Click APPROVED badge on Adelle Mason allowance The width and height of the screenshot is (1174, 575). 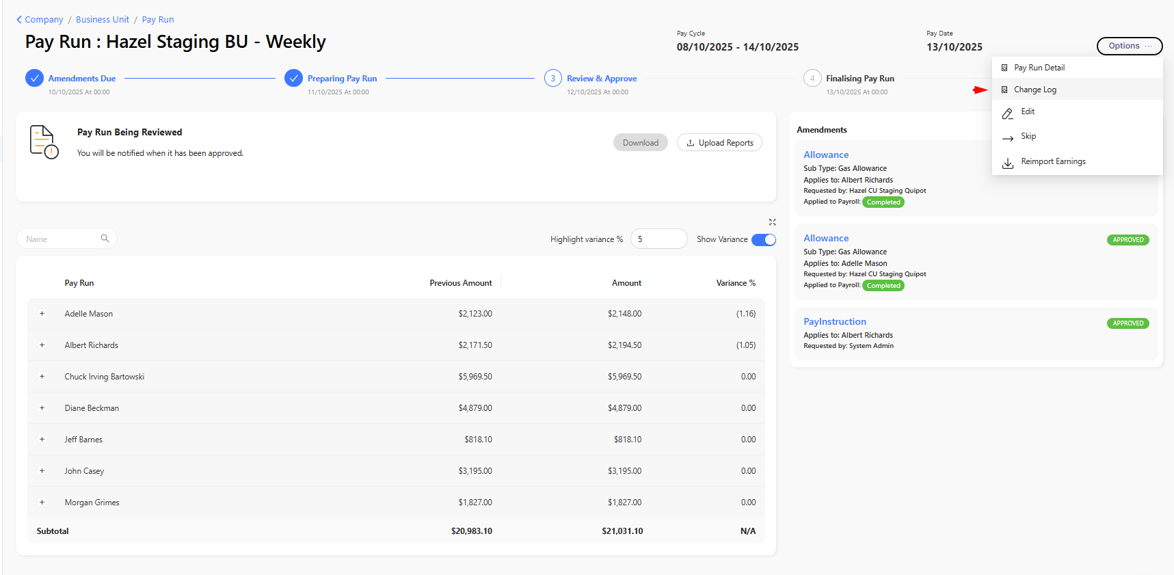pos(1128,240)
